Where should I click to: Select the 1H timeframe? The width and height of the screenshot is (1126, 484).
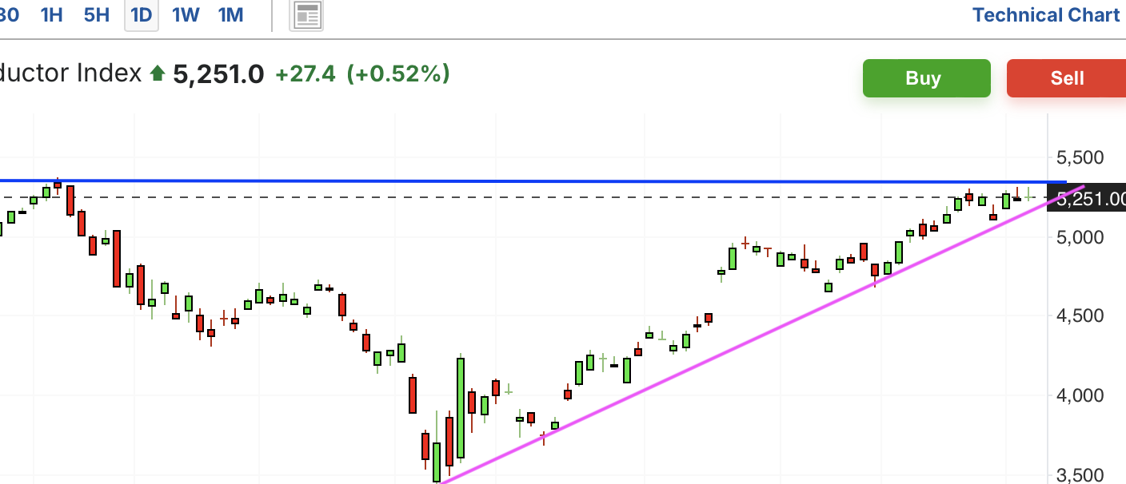(x=51, y=14)
